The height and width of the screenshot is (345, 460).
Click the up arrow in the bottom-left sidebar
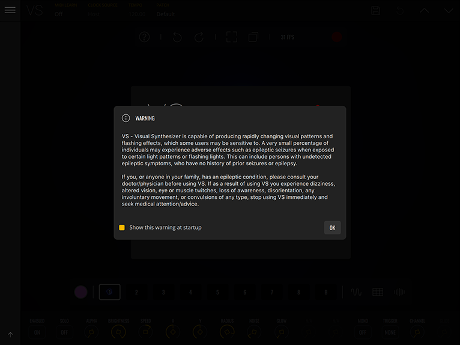[x=10, y=334]
